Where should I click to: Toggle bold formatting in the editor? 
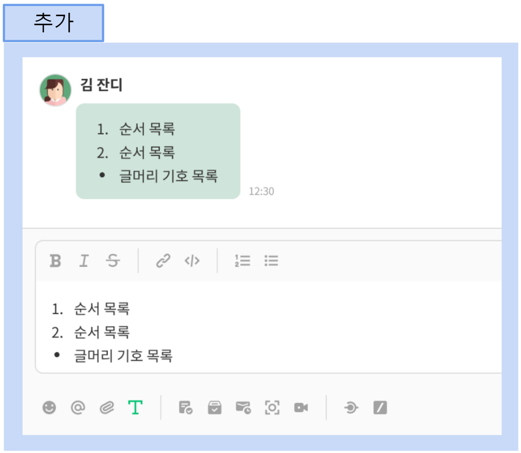coord(55,261)
